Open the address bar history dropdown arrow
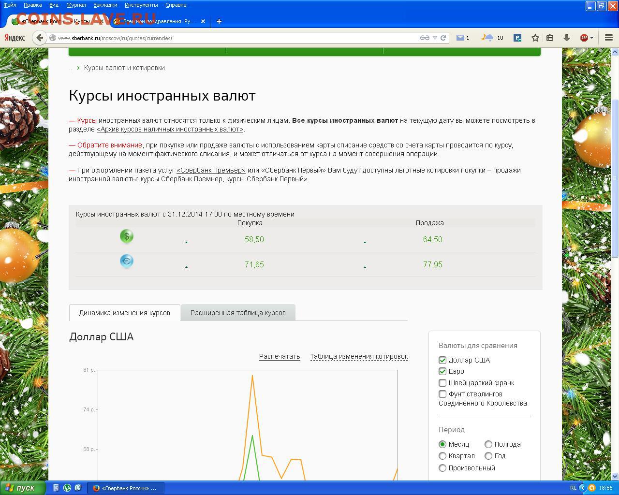The height and width of the screenshot is (495, 619). pyautogui.click(x=435, y=38)
